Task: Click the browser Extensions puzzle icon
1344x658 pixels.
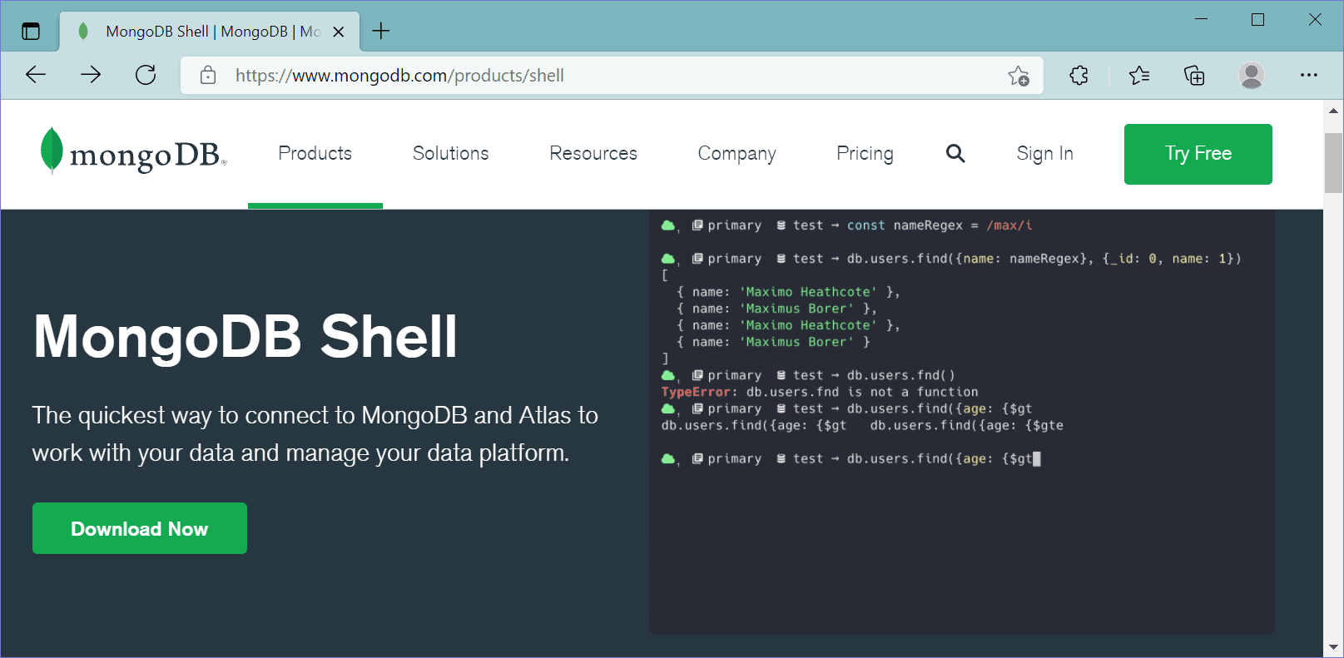Action: point(1079,76)
